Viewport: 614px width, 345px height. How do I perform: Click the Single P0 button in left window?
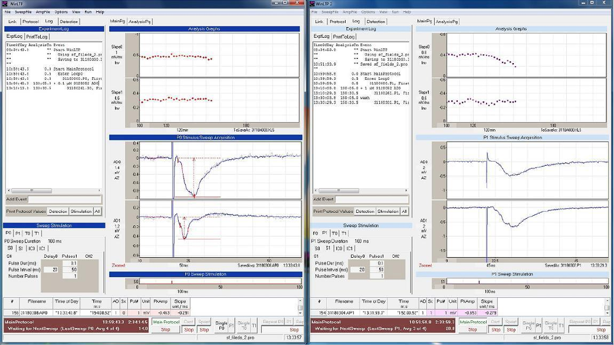(x=220, y=324)
